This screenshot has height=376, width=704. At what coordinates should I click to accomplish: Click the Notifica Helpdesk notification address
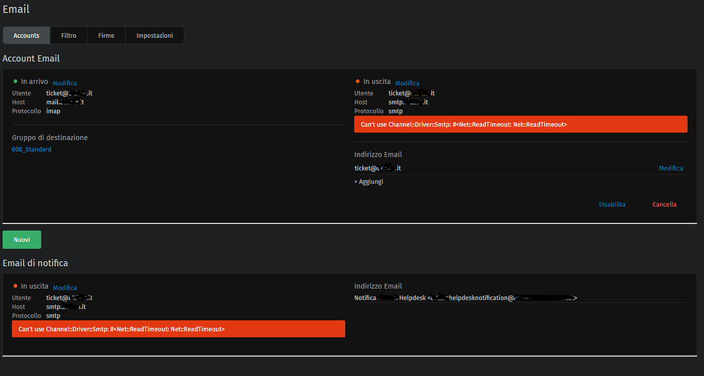(x=465, y=298)
